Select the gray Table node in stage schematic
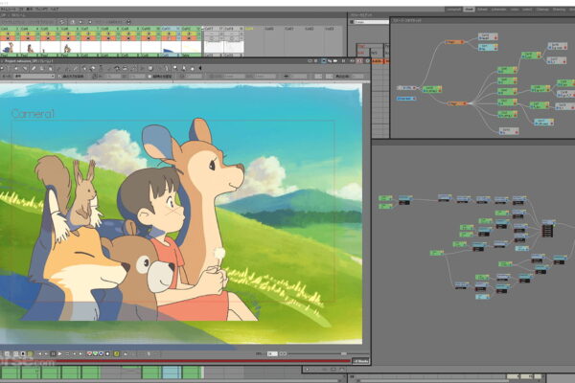This screenshot has width=575, height=383. coord(406,88)
